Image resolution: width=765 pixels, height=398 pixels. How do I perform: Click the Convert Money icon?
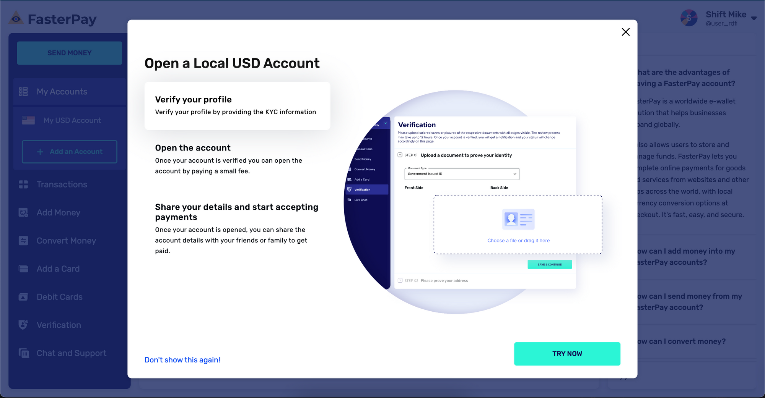(x=23, y=241)
